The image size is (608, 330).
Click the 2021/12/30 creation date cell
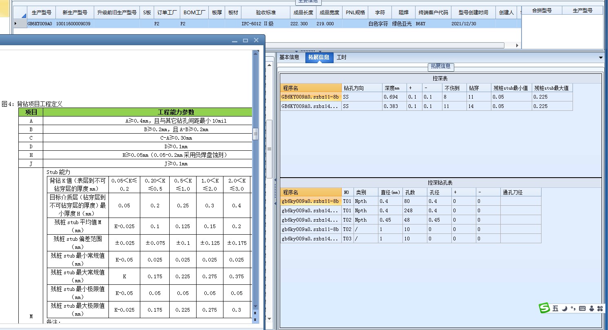473,24
